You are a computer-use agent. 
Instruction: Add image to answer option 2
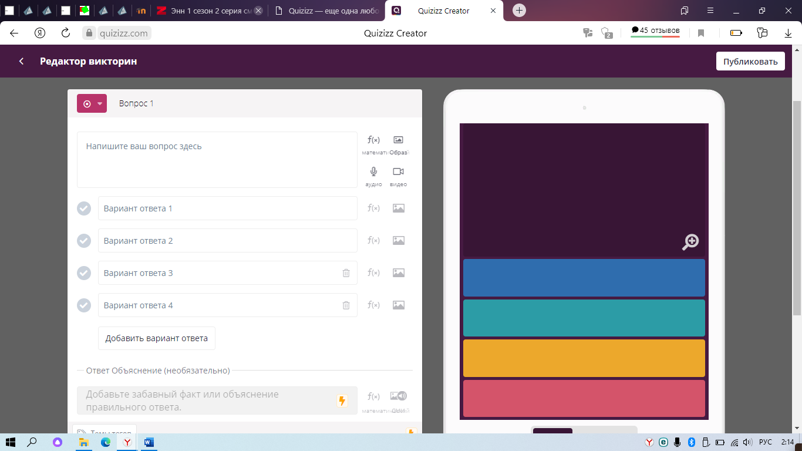pyautogui.click(x=399, y=240)
